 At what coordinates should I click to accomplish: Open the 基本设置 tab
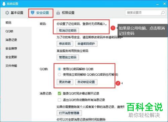(x=14, y=13)
